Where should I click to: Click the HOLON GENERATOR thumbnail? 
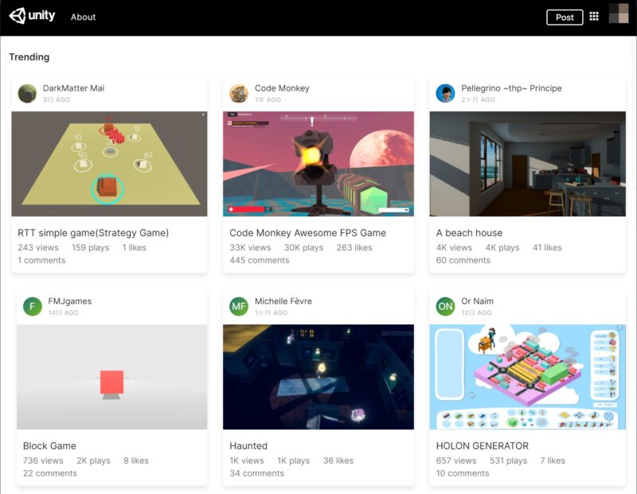(x=526, y=376)
